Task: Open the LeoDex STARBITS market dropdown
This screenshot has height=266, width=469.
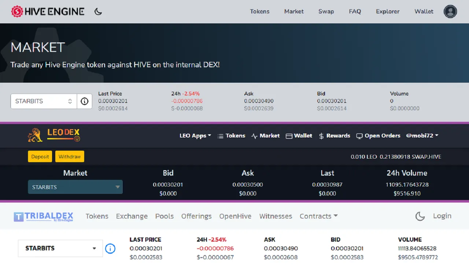Action: coord(75,187)
